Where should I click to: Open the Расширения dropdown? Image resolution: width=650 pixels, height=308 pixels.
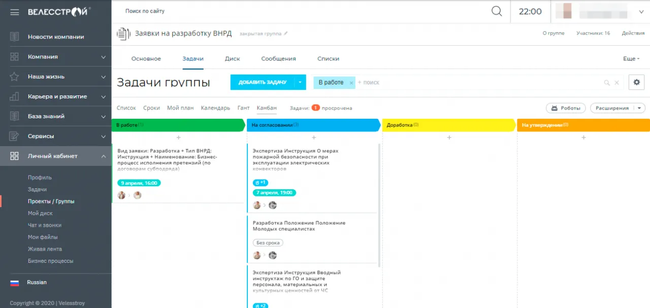[x=617, y=108]
